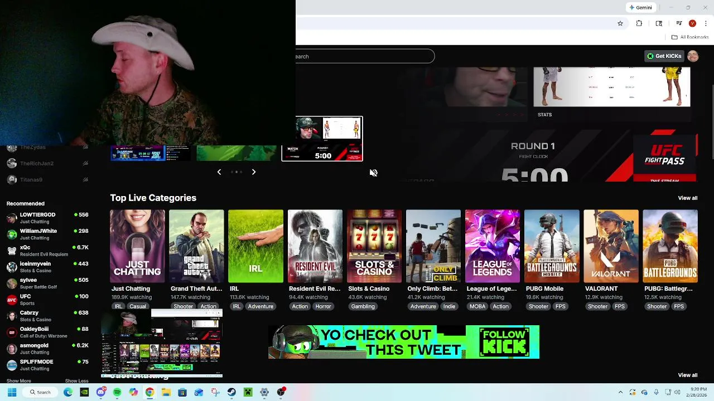Click the Gambling tag under Slots & Casino
The image size is (714, 401).
point(363,307)
